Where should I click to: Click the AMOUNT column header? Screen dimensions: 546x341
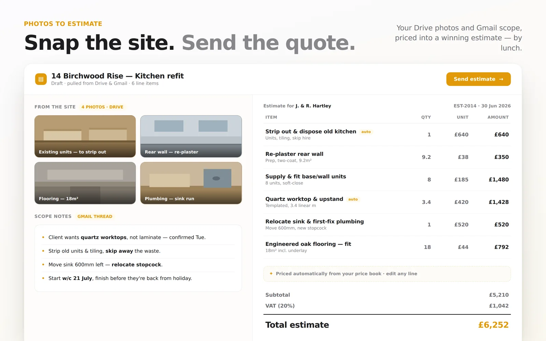[498, 117]
